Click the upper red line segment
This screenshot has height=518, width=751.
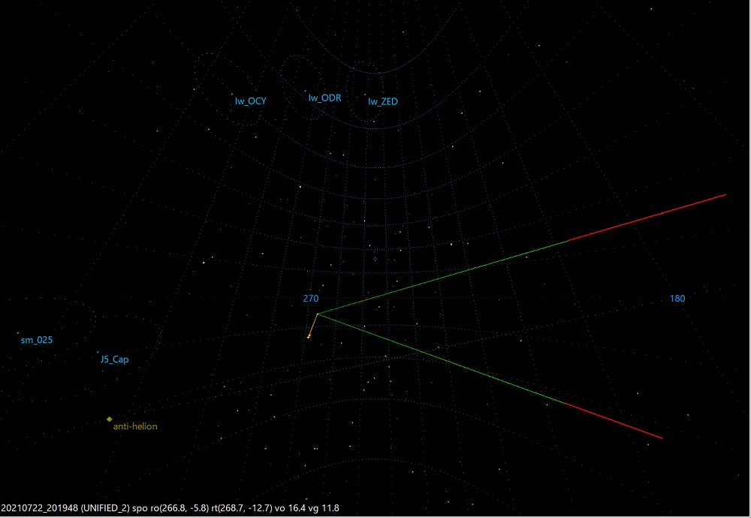646,218
